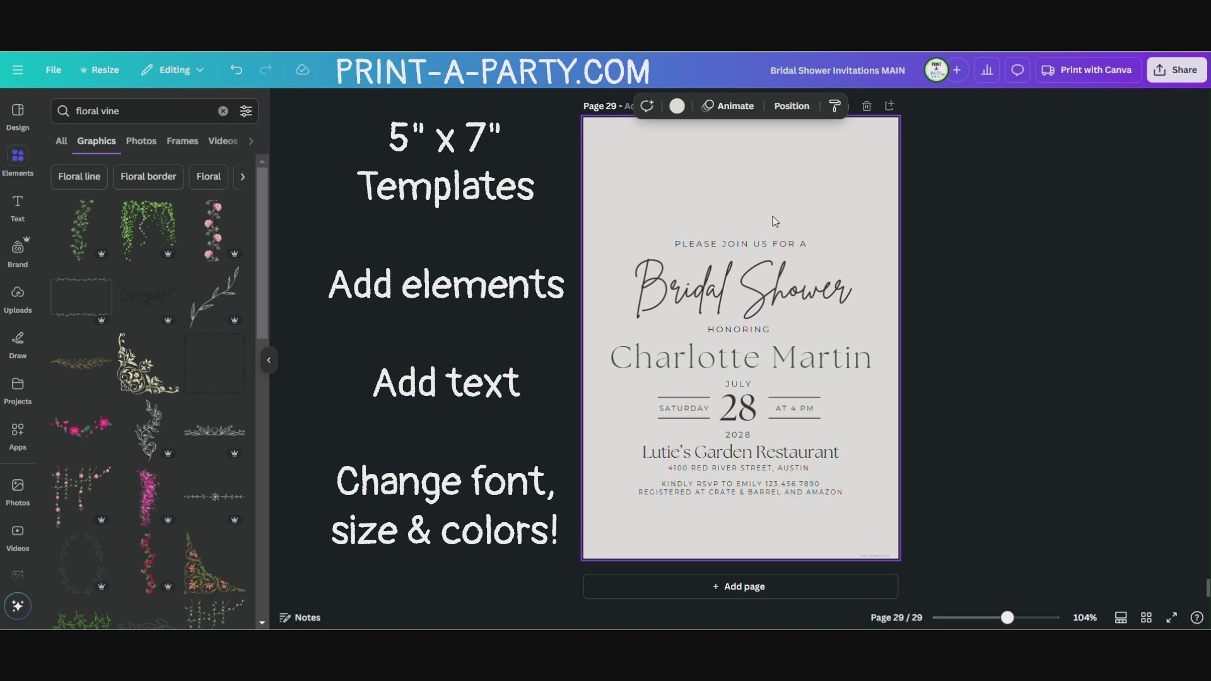
Task: Open the Notes panel
Action: [300, 618]
